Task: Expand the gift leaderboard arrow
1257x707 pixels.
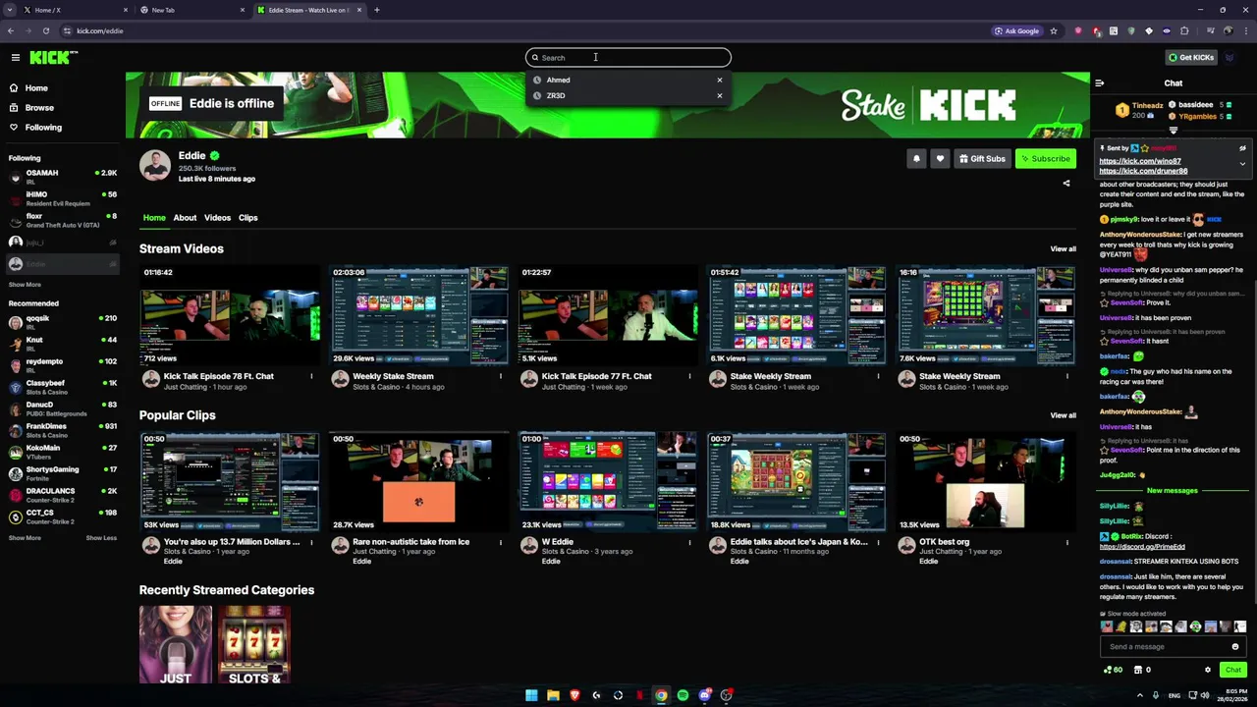Action: (x=1173, y=130)
